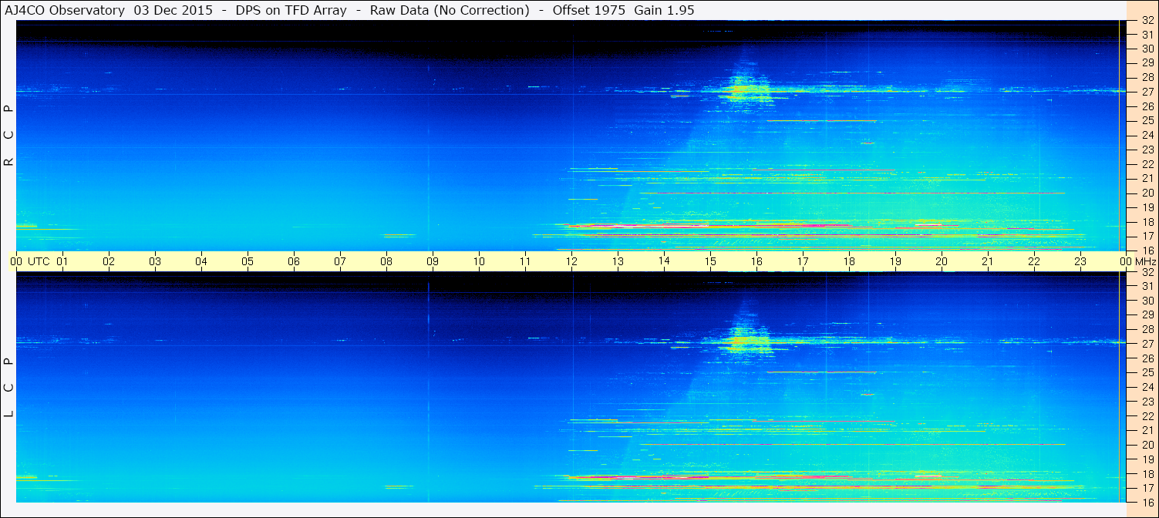
Task: Click hour 03 on the time axis
Action: pyautogui.click(x=155, y=261)
